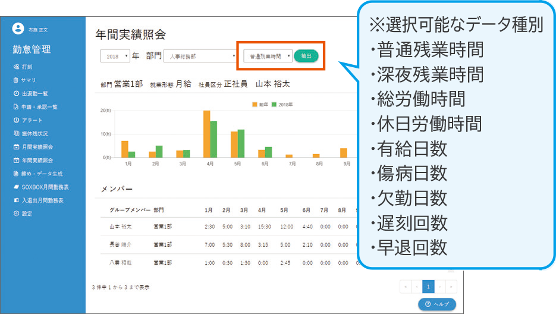556x314 pixels.
Task: Click the clock icon beside 出退勤一覧
Action: [x=16, y=94]
